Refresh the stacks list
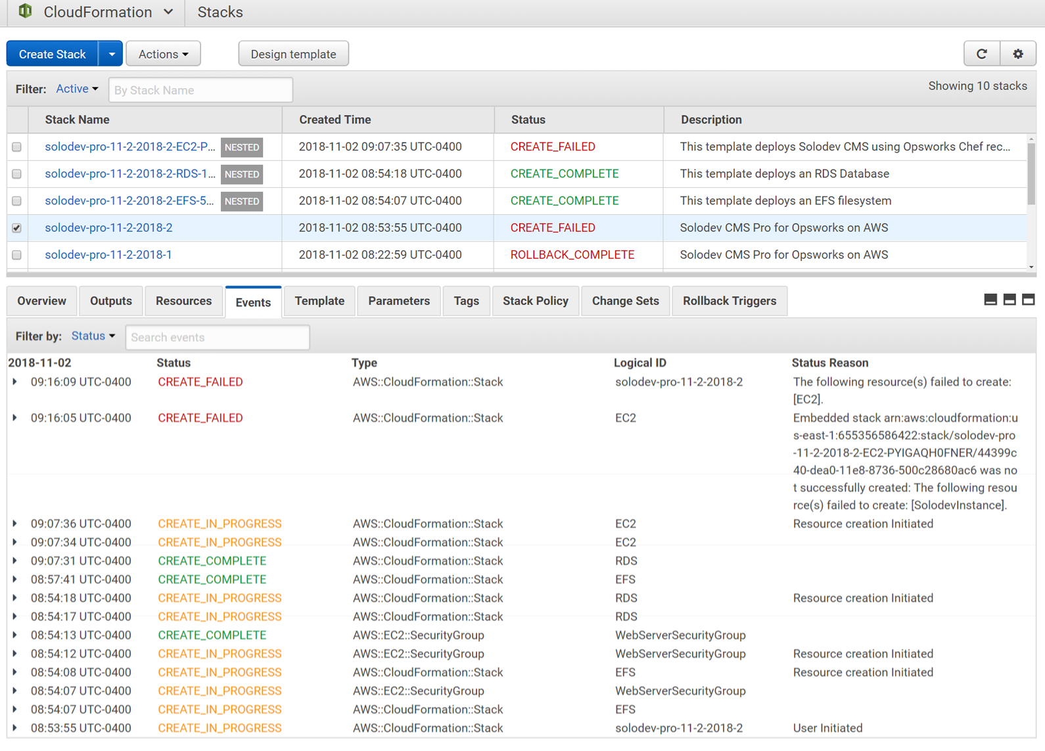The width and height of the screenshot is (1045, 751). click(x=982, y=54)
